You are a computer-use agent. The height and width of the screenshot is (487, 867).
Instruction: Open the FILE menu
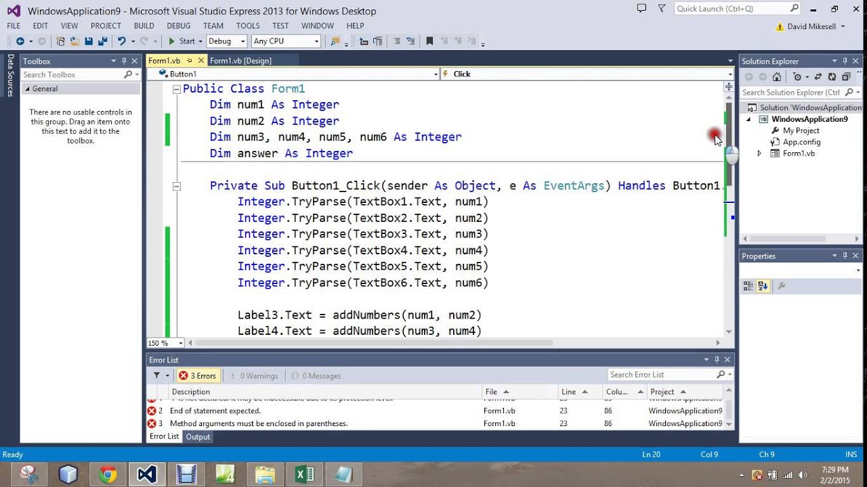click(14, 26)
